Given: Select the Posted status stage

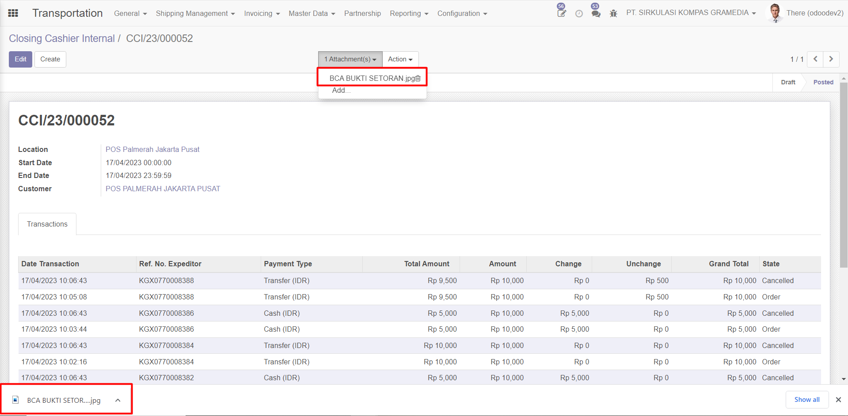Looking at the screenshot, I should pyautogui.click(x=823, y=82).
